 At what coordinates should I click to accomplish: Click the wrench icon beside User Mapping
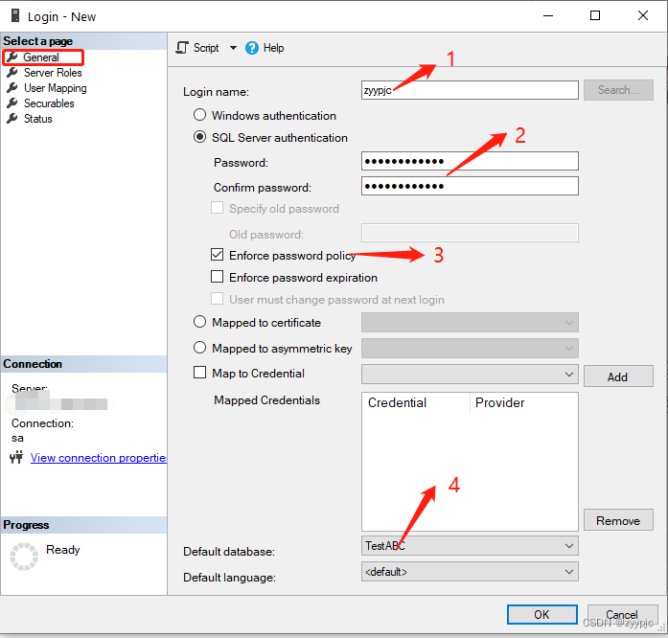[12, 88]
